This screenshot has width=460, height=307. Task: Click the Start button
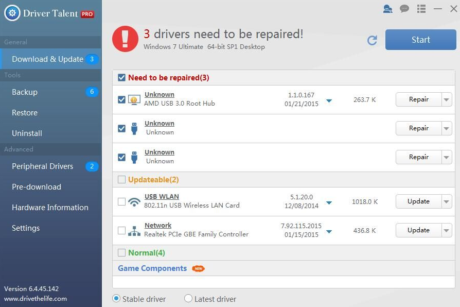pos(421,40)
